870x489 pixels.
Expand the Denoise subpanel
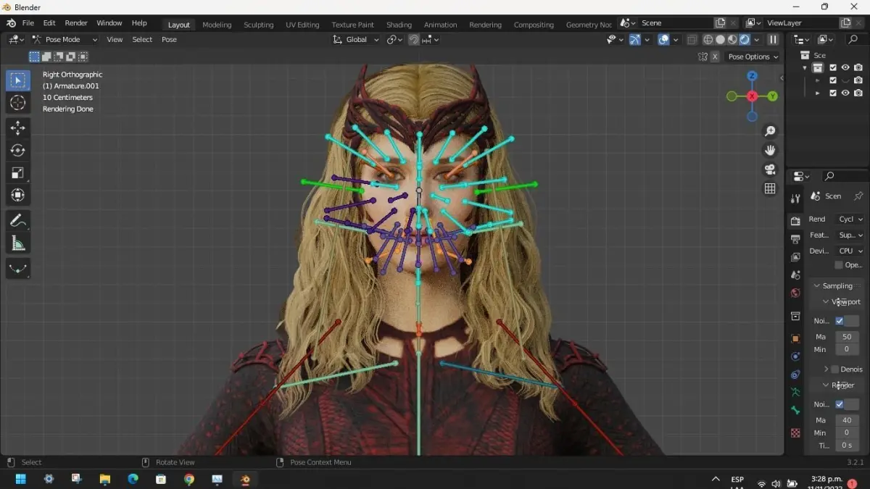coord(826,369)
